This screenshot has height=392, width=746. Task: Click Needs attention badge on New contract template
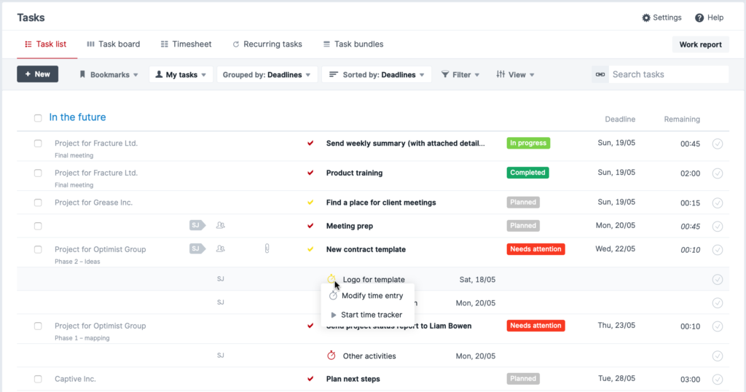click(535, 248)
